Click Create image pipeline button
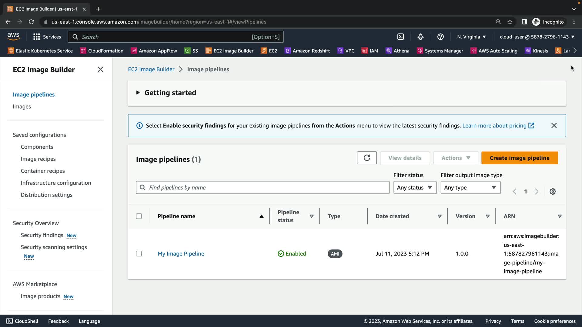 click(519, 158)
